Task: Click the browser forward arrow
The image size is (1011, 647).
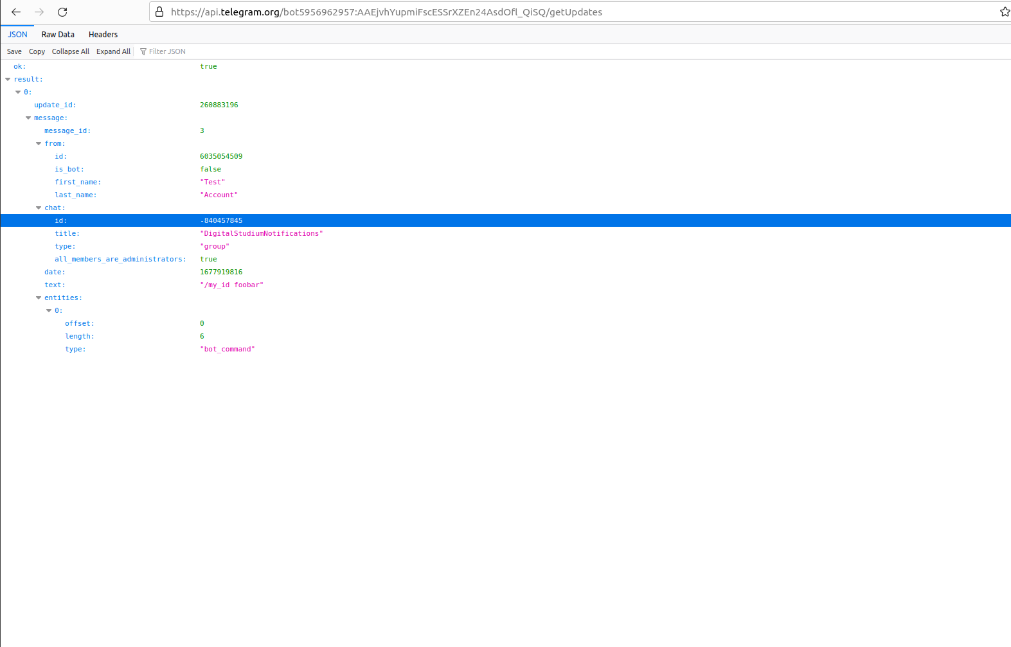Action: (x=39, y=12)
